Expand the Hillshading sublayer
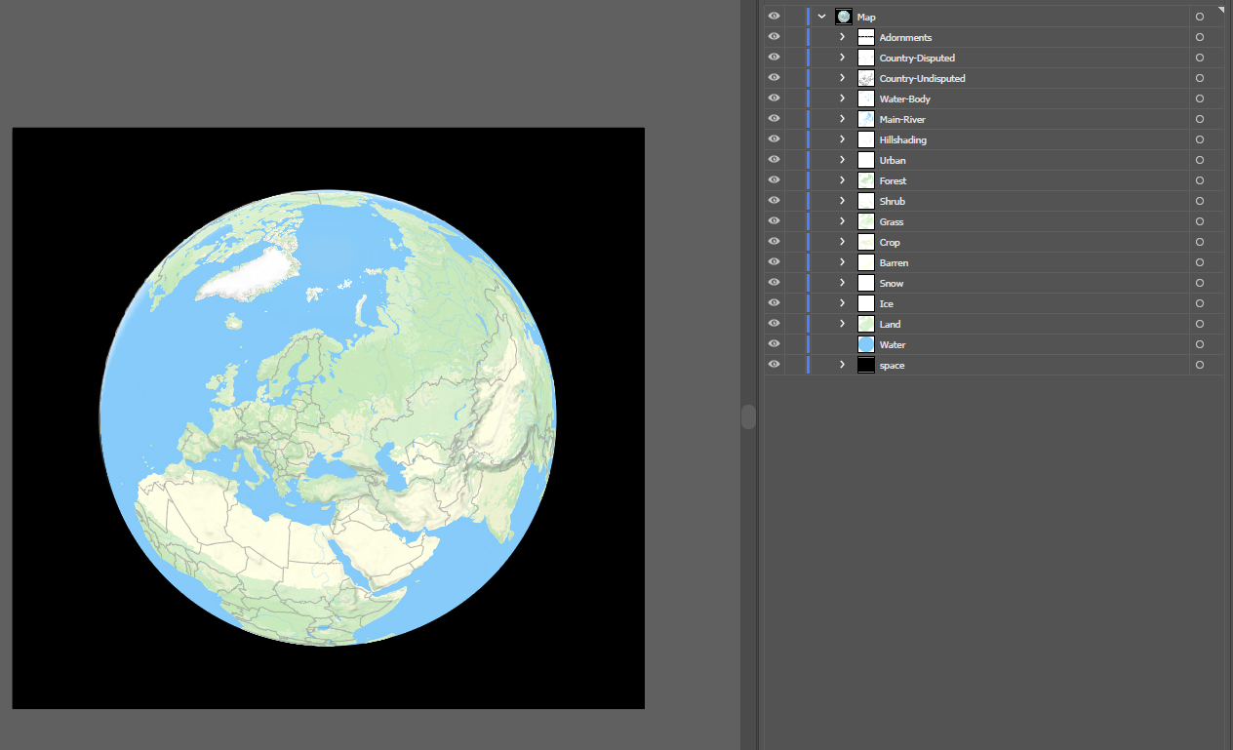The height and width of the screenshot is (750, 1233). click(x=842, y=139)
